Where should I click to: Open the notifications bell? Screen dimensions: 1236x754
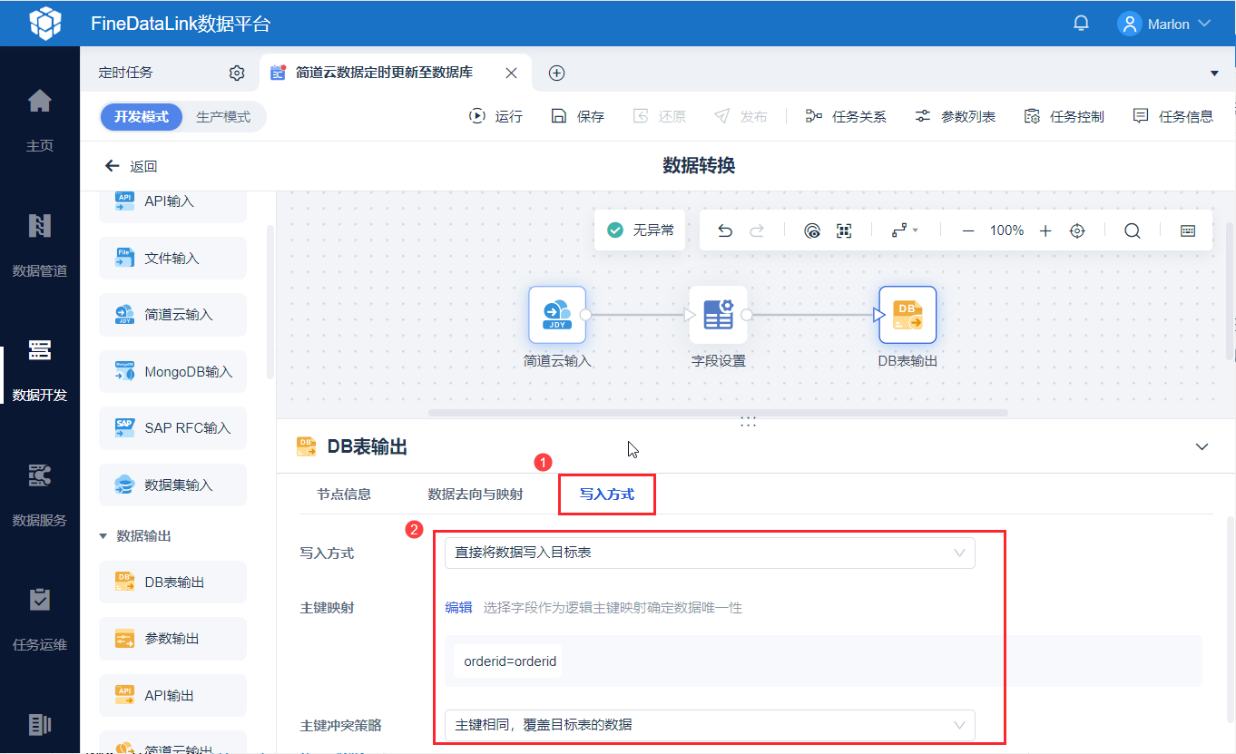click(x=1081, y=24)
